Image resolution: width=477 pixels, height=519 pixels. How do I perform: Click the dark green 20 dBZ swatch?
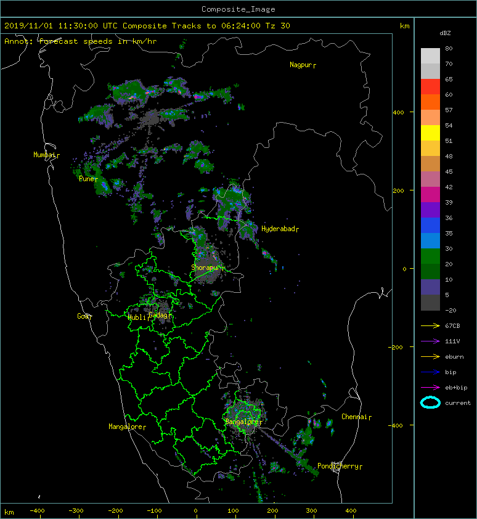[x=430, y=272]
